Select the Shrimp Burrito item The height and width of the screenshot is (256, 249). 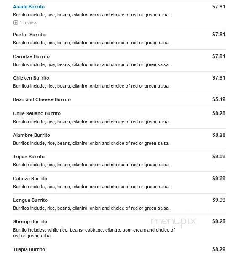[30, 221]
